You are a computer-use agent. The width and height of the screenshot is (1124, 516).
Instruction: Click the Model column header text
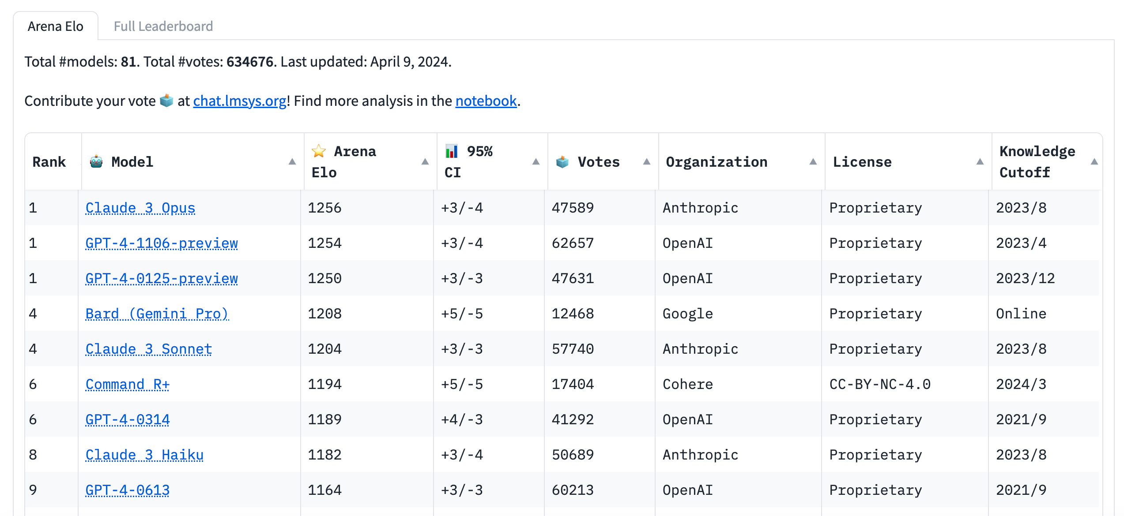[132, 162]
